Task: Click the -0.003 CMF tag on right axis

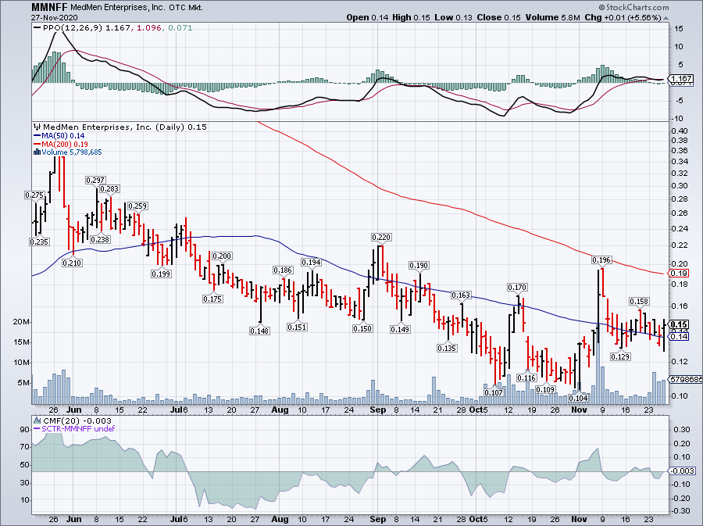Action: (682, 471)
